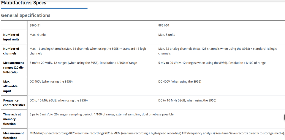The width and height of the screenshot is (285, 140).
Task: Click the Max. 4 units cell
Action: [x=38, y=35]
